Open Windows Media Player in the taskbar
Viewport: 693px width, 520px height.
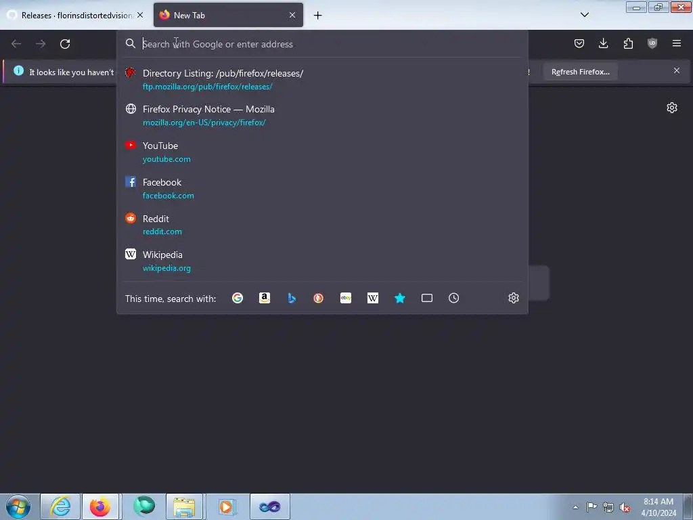click(227, 506)
